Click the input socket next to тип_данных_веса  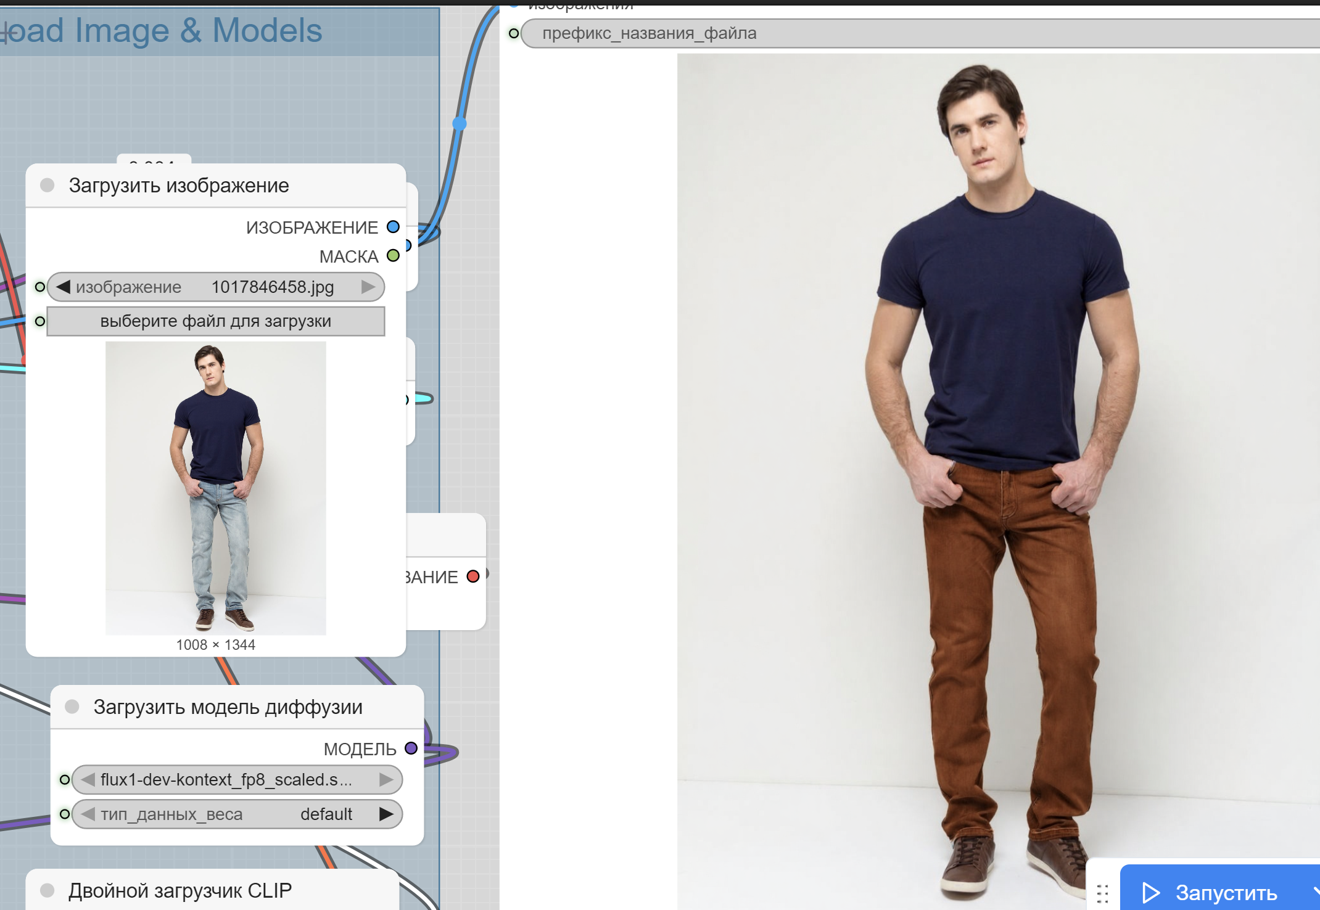click(x=64, y=814)
